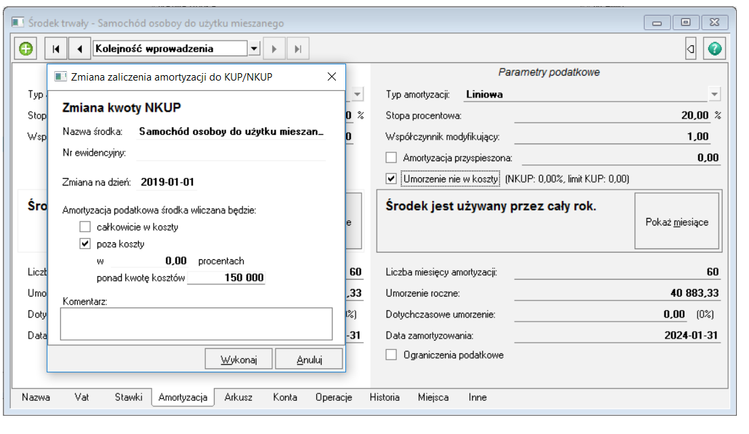The width and height of the screenshot is (749, 434).
Task: Click the panel toggle icon beside help
Action: [691, 49]
